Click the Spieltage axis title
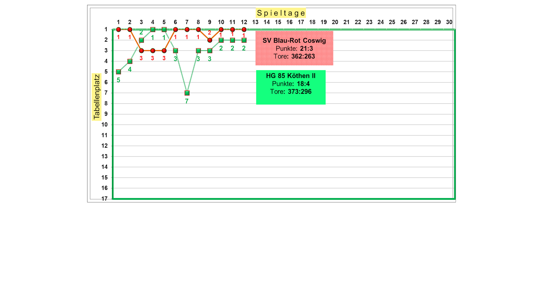Image resolution: width=545 pixels, height=283 pixels. (281, 13)
